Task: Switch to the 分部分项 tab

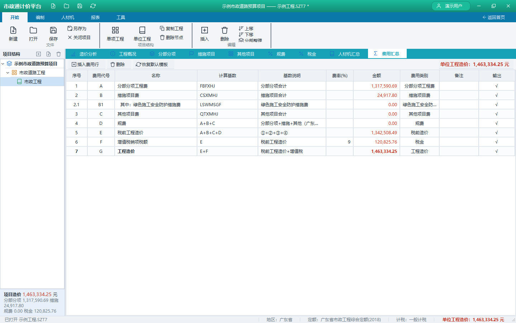Action: tap(163, 54)
